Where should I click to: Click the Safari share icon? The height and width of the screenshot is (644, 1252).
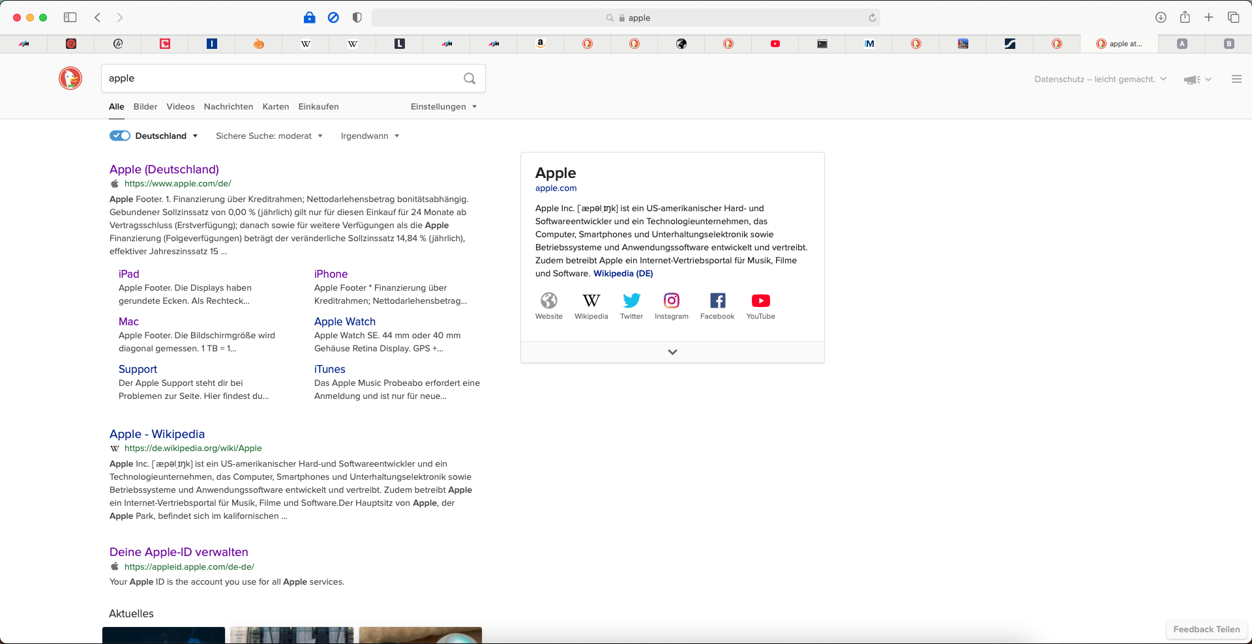click(x=1185, y=18)
